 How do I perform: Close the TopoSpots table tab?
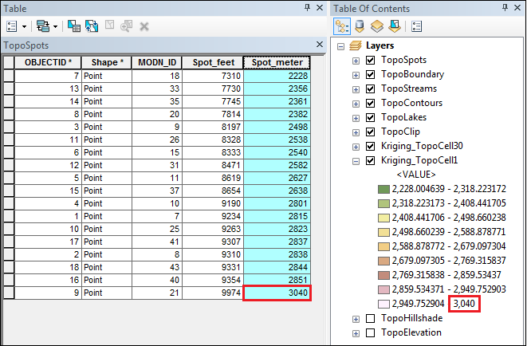coord(320,45)
